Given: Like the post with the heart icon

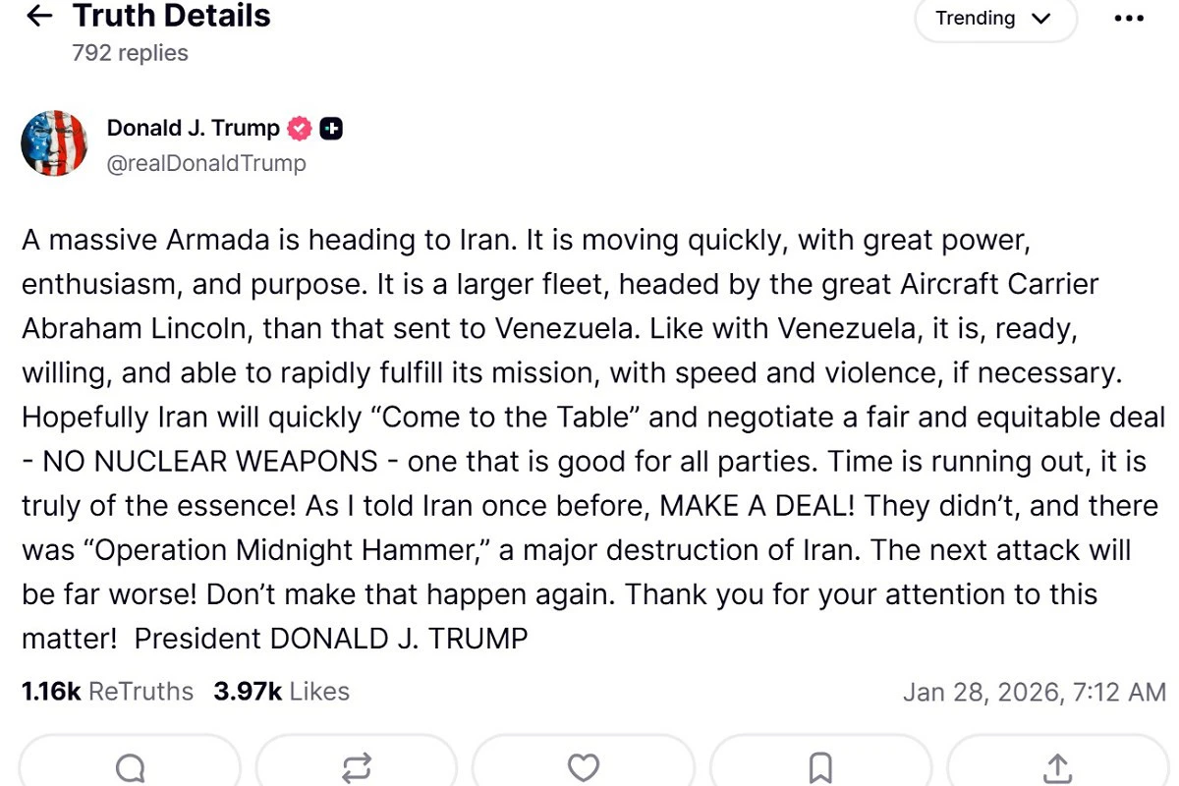Looking at the screenshot, I should click(x=584, y=767).
